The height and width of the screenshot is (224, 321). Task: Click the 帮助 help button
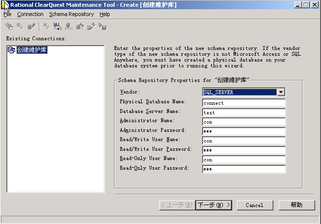297,205
